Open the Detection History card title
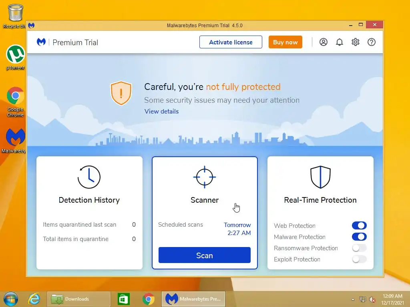Viewport: 410px width, 307px height. pos(89,200)
